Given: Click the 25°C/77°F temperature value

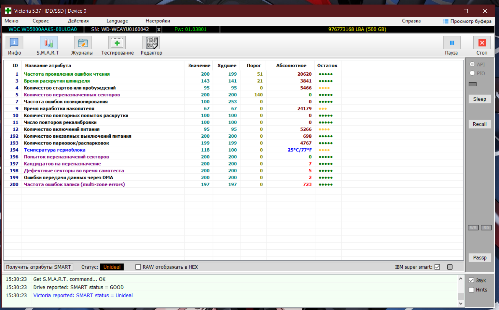Looking at the screenshot, I should [x=299, y=150].
